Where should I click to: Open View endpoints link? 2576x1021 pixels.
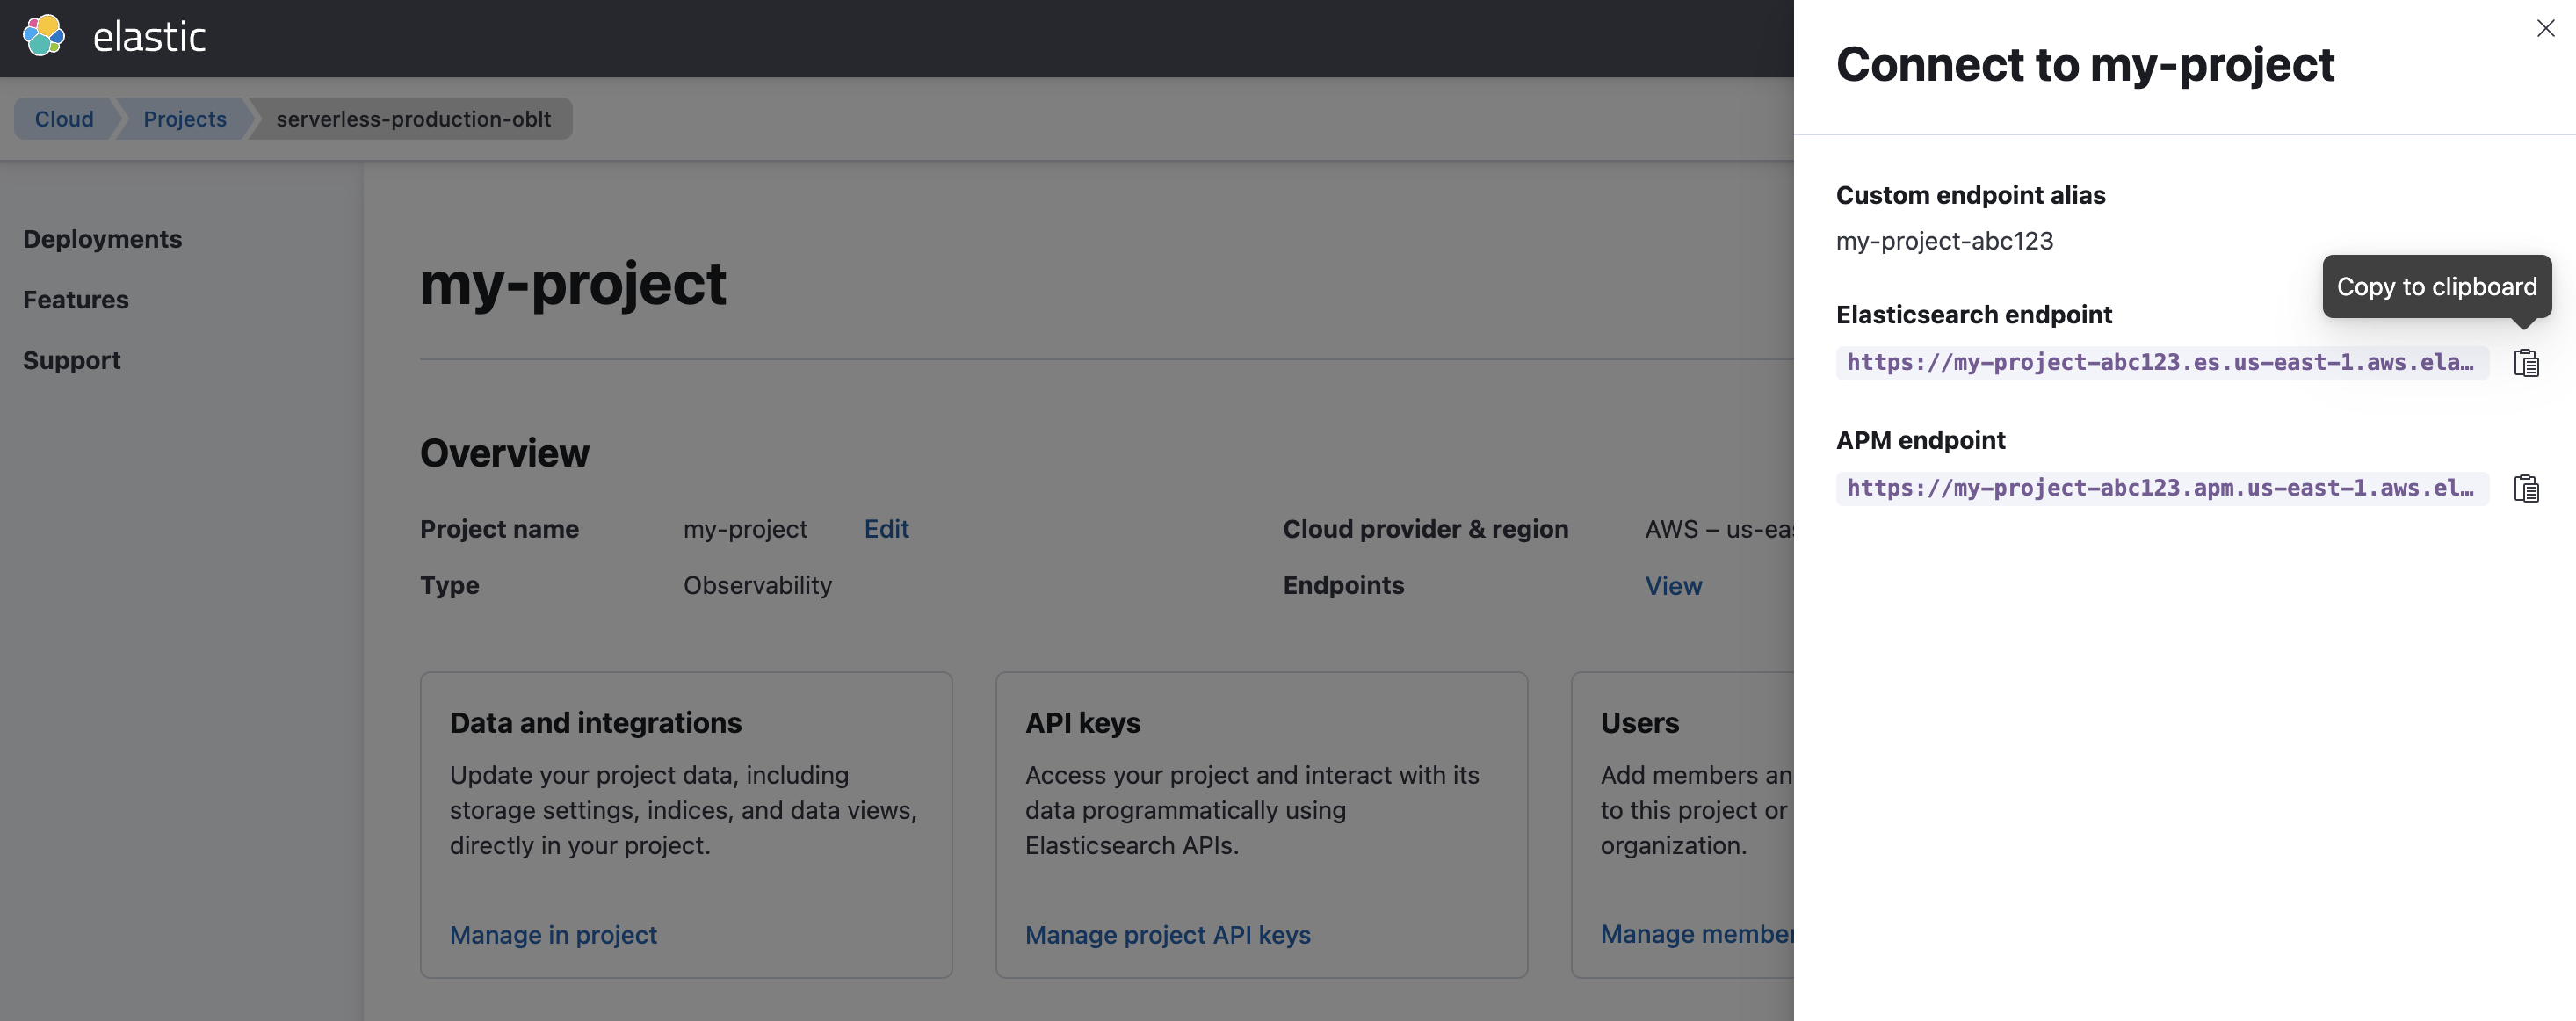1674,585
